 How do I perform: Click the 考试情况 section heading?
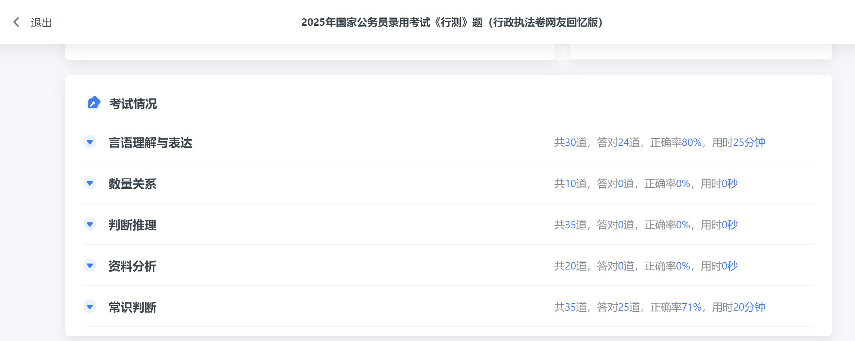pos(133,104)
